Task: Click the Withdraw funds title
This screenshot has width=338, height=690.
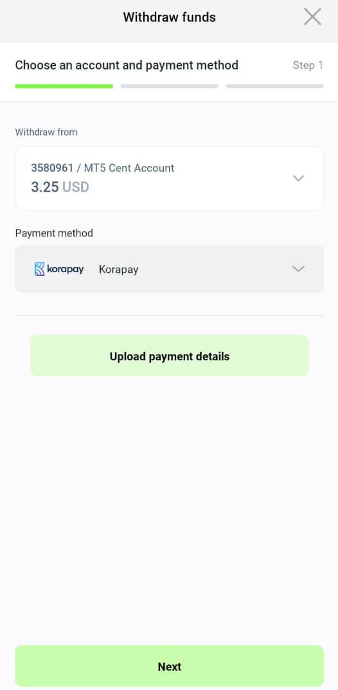Action: click(x=169, y=17)
